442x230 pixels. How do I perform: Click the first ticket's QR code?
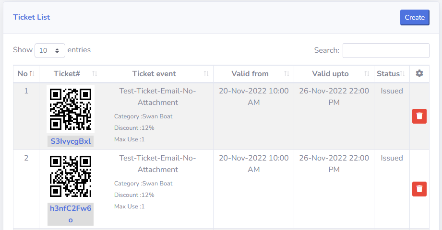point(71,110)
